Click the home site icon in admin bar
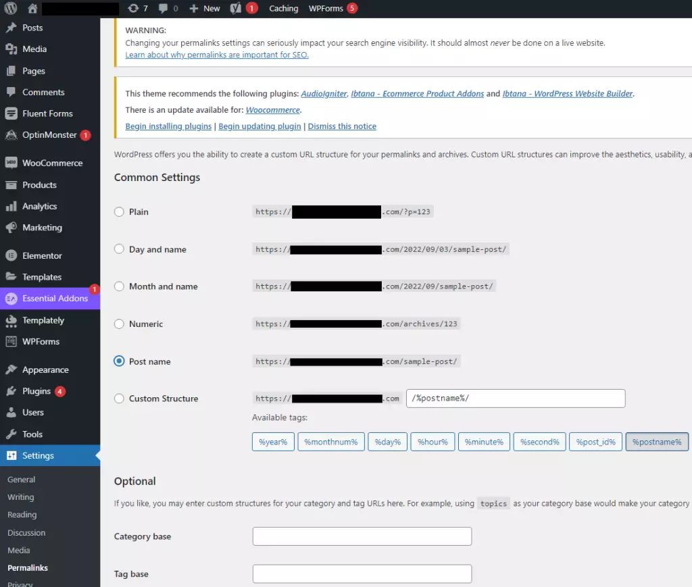 32,8
